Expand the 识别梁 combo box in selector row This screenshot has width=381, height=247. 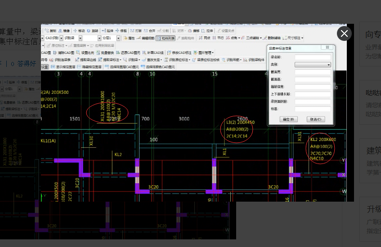[x=80, y=38]
